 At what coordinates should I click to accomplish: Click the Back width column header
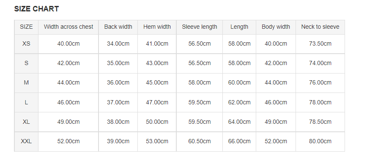pyautogui.click(x=118, y=27)
